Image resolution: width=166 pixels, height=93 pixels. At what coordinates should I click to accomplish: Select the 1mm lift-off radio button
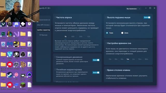pyautogui.click(x=107, y=33)
